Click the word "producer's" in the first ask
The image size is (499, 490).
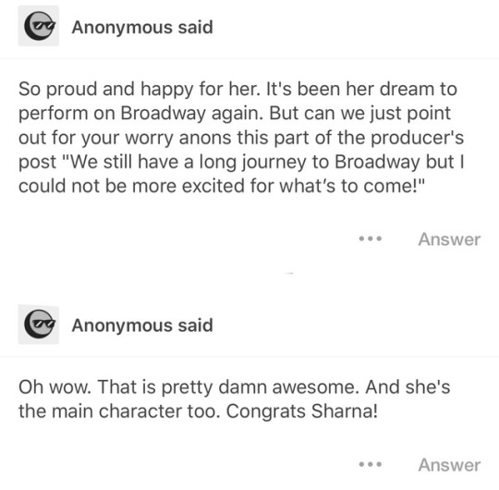click(x=417, y=138)
